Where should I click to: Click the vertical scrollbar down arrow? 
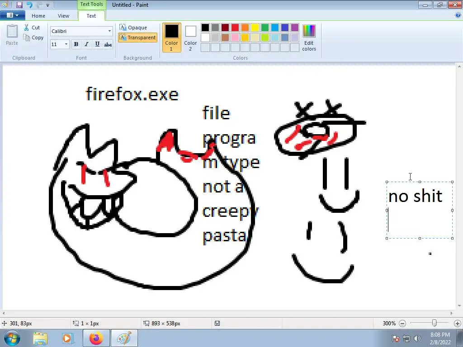click(459, 306)
